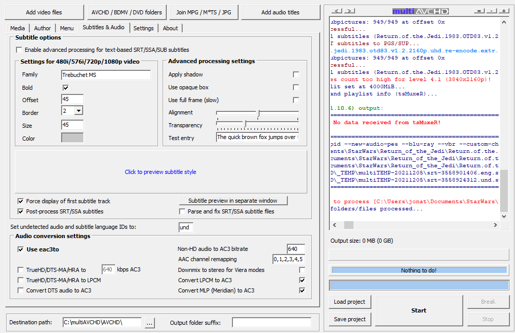515x333 pixels.
Task: Enable advanced processing for text-based subtitles
Action: [x=19, y=50]
